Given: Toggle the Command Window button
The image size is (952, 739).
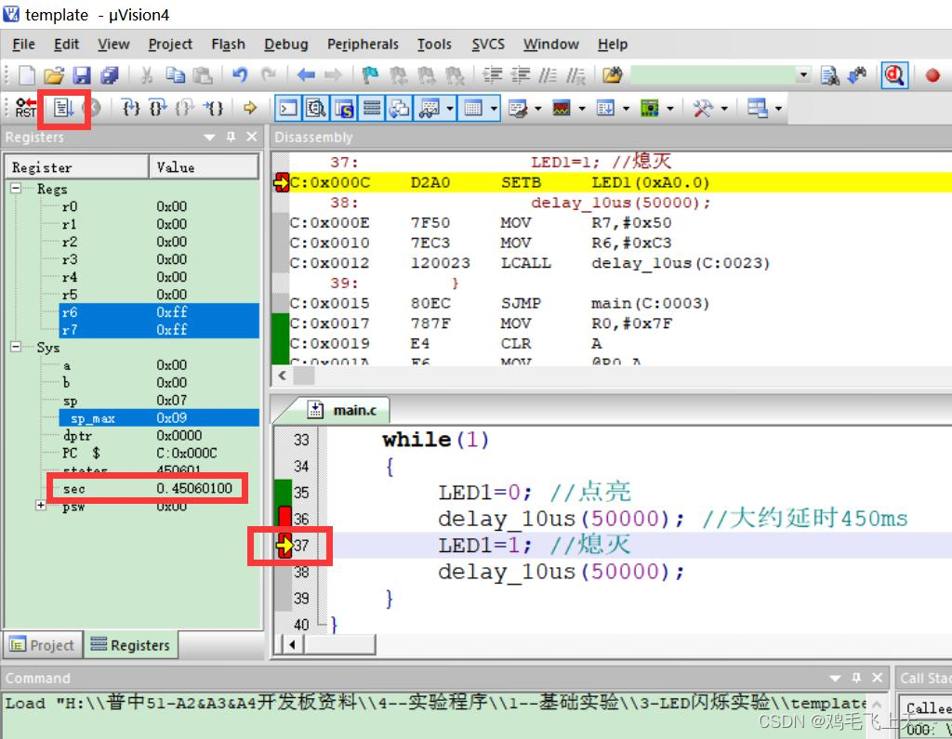Looking at the screenshot, I should [288, 108].
